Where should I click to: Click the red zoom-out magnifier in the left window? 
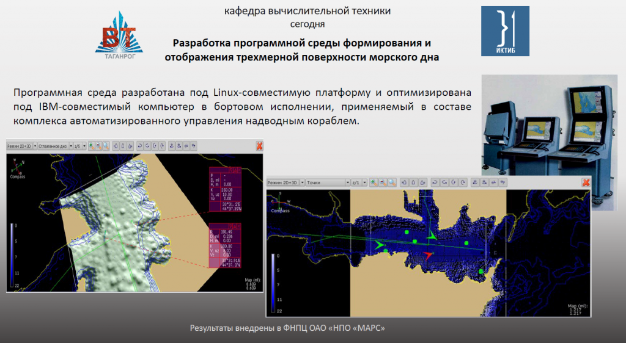[98, 146]
